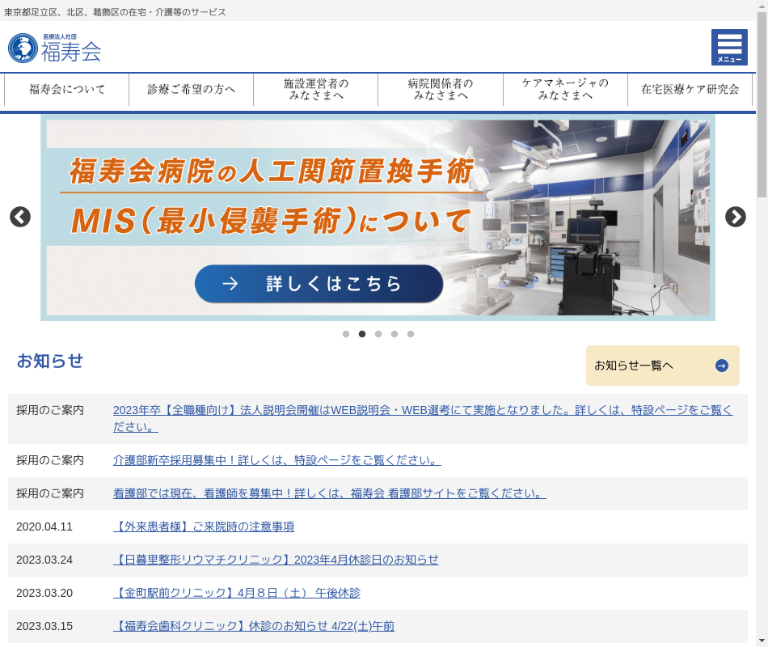Click date text 2020.04.11

coord(44,527)
